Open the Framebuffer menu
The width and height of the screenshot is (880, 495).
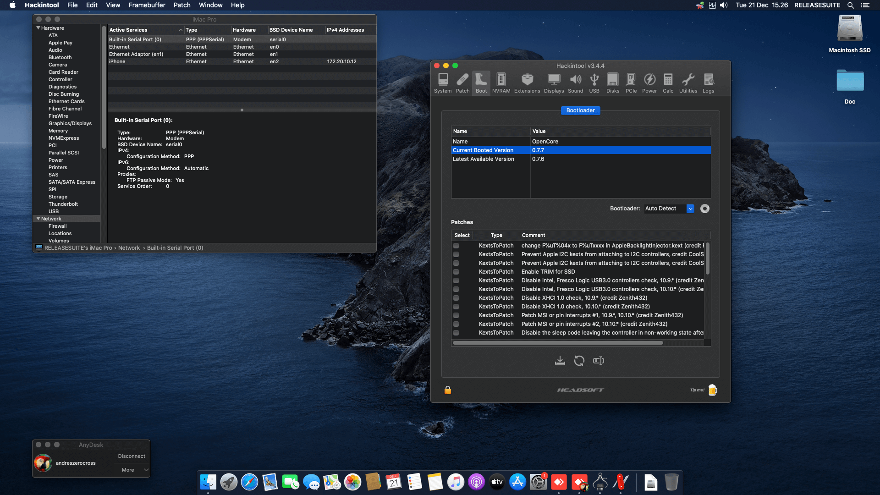(x=147, y=5)
